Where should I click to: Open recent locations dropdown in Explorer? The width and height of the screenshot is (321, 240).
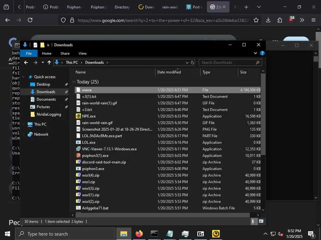[x=43, y=62]
